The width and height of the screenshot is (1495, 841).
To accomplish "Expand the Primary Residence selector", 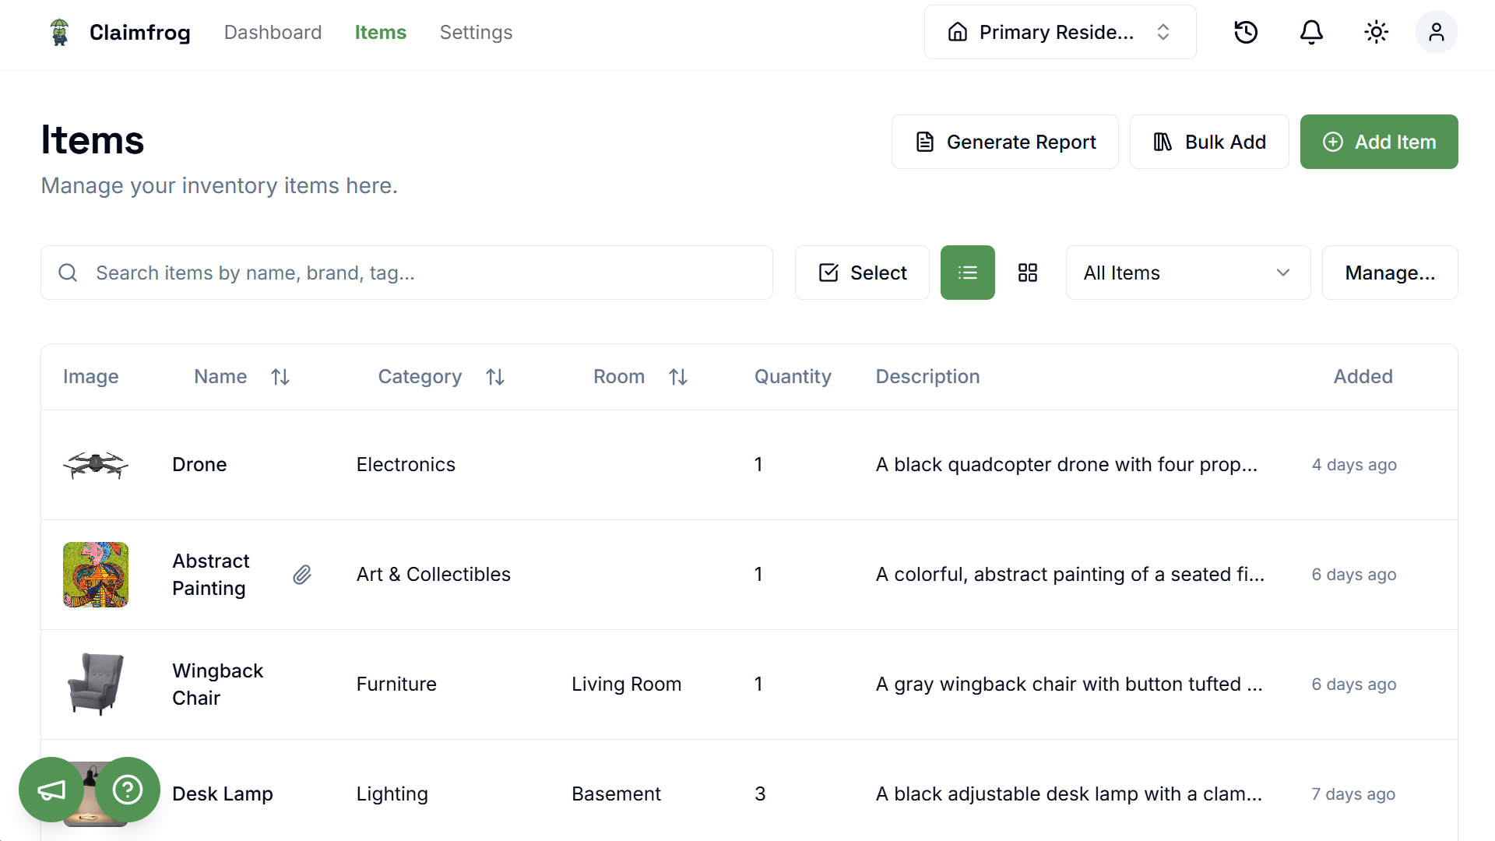I will tap(1060, 32).
